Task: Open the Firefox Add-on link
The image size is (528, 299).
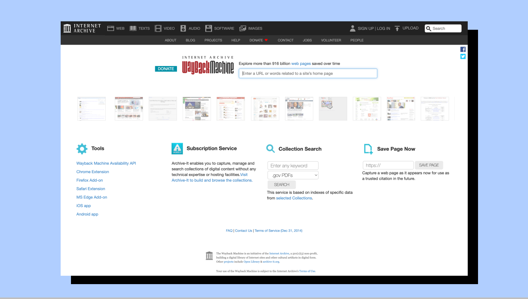Action: pyautogui.click(x=90, y=180)
